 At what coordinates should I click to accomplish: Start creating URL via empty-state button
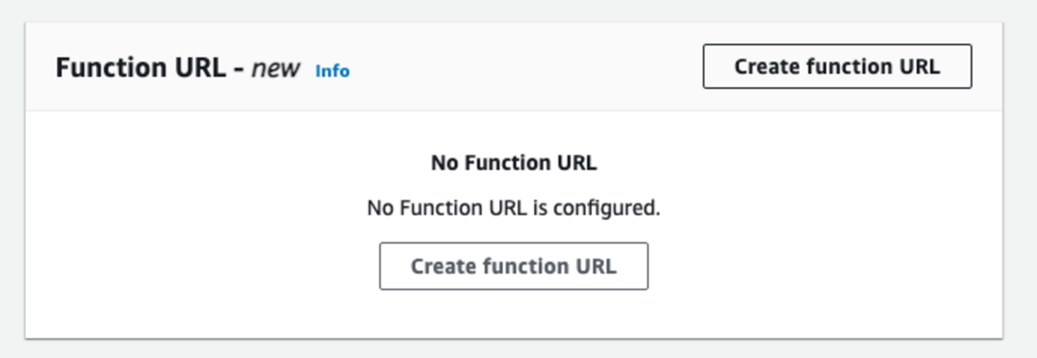[513, 266]
